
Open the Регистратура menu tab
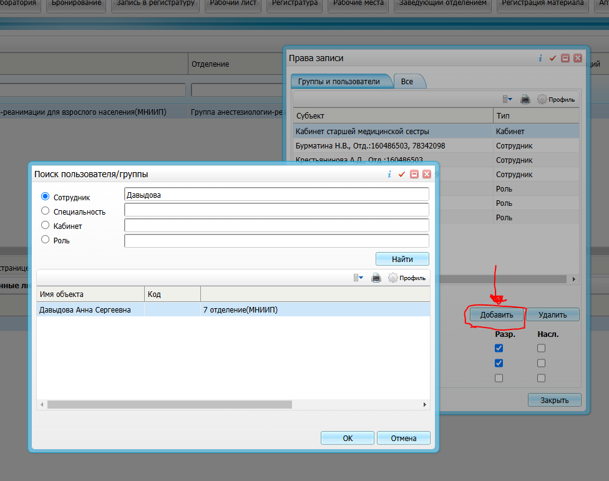(295, 3)
